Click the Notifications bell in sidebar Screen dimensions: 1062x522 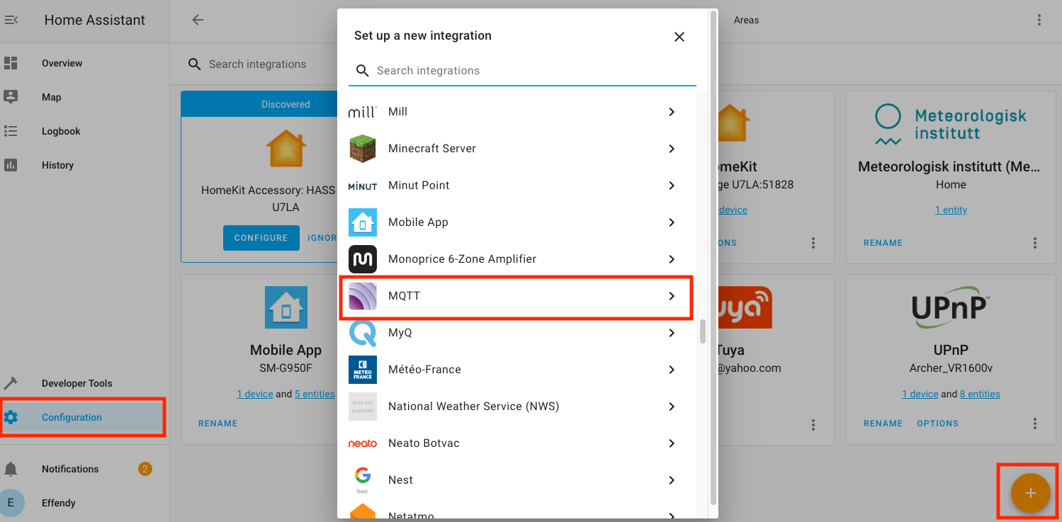click(11, 469)
